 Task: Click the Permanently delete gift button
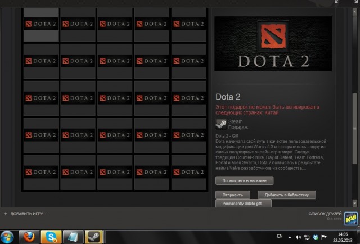[244, 204]
